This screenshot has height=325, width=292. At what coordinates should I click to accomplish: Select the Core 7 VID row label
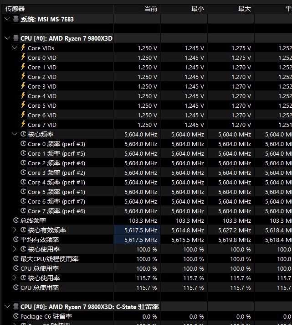click(42, 125)
